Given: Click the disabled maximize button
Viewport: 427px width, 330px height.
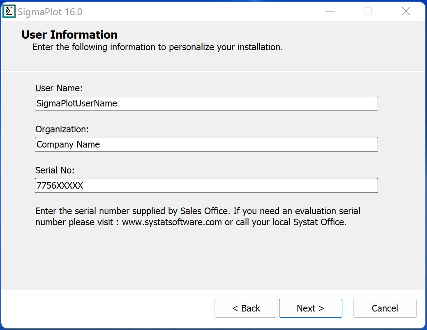Looking at the screenshot, I should coord(368,12).
